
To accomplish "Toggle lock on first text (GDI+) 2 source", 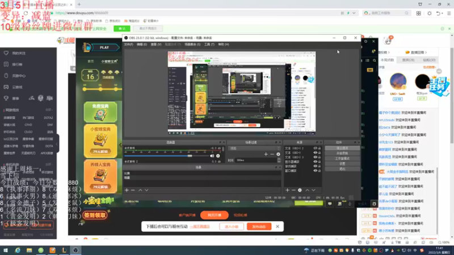I will click(320, 148).
